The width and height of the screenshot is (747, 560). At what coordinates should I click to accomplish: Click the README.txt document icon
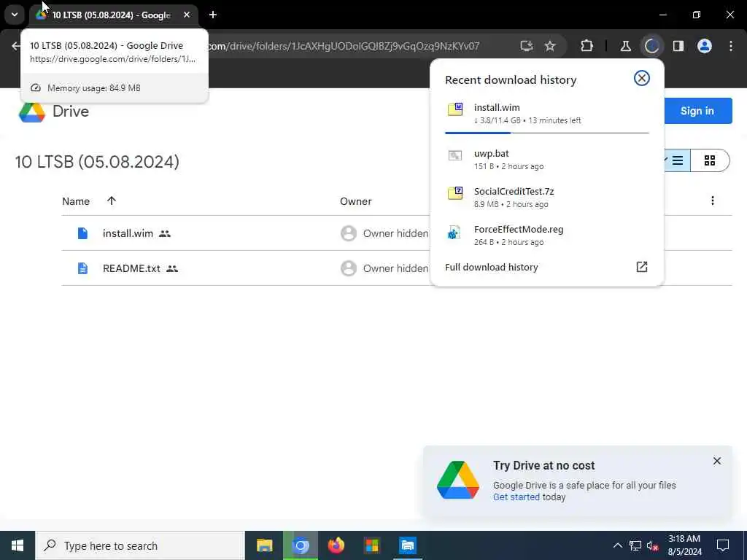[82, 268]
